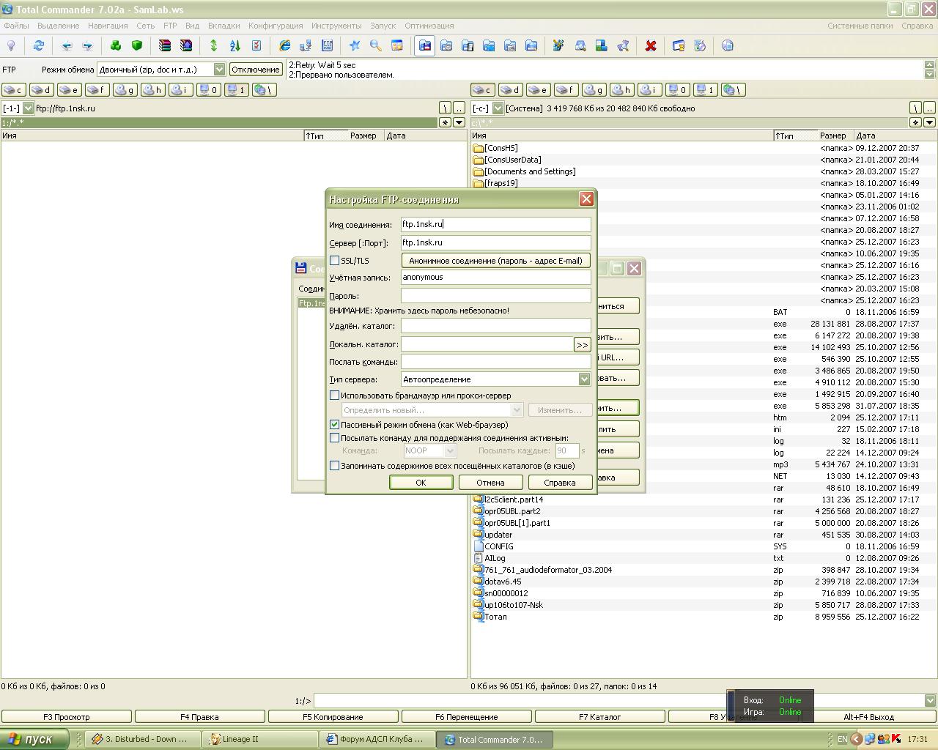Select drive g in the left panel drive bar
The width and height of the screenshot is (938, 750).
(x=125, y=90)
